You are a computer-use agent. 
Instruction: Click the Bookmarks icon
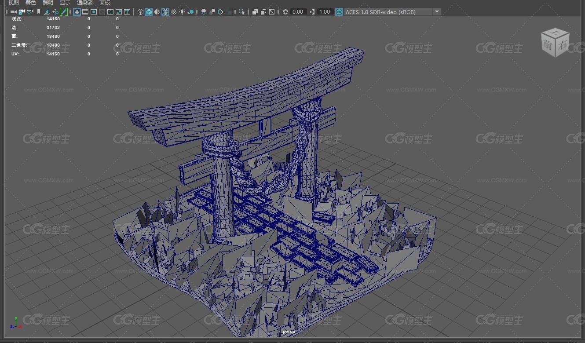(x=39, y=12)
